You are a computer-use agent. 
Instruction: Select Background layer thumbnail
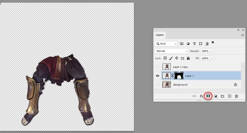167,84
